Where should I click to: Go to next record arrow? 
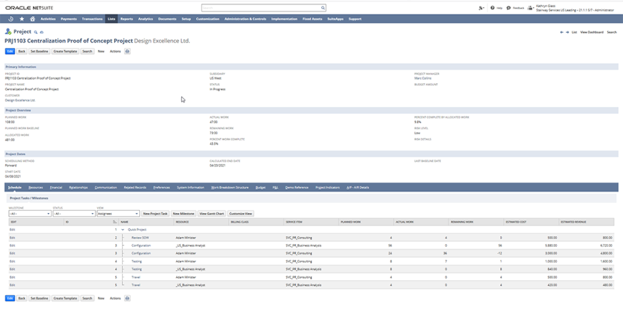tap(567, 32)
